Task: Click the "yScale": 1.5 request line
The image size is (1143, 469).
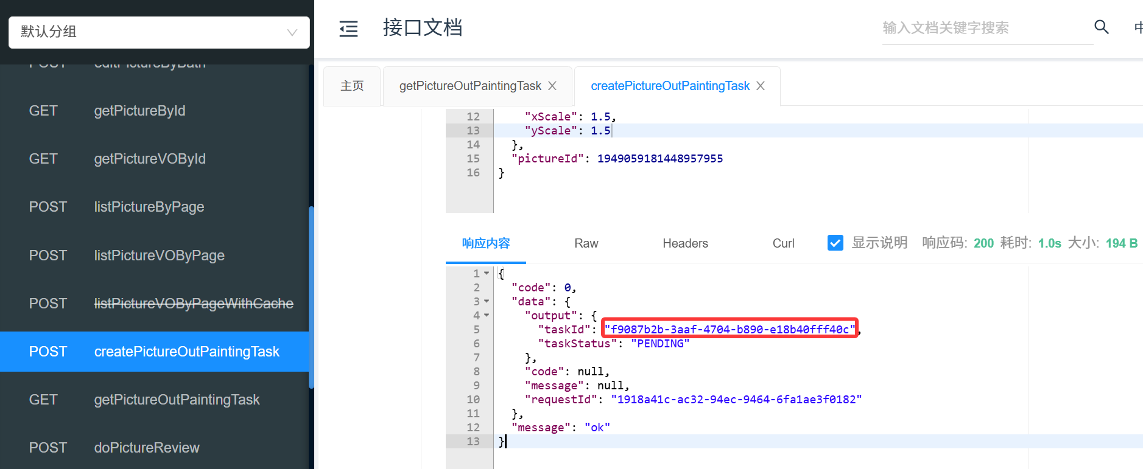Action: point(568,131)
